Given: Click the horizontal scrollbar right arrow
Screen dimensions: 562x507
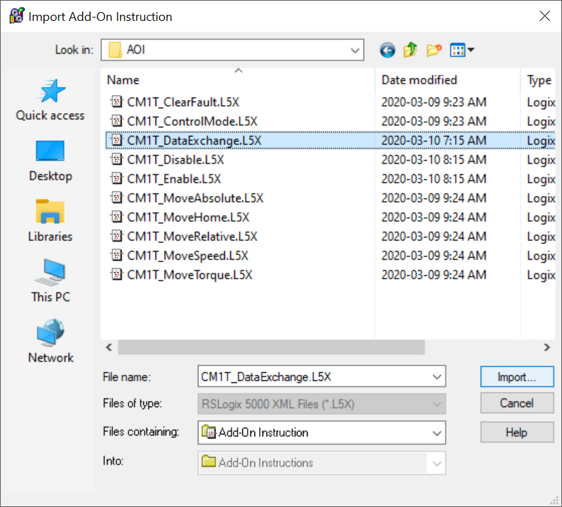Looking at the screenshot, I should point(547,347).
